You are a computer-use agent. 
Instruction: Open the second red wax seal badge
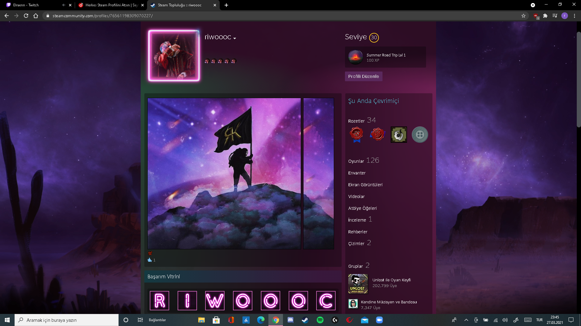(x=377, y=134)
